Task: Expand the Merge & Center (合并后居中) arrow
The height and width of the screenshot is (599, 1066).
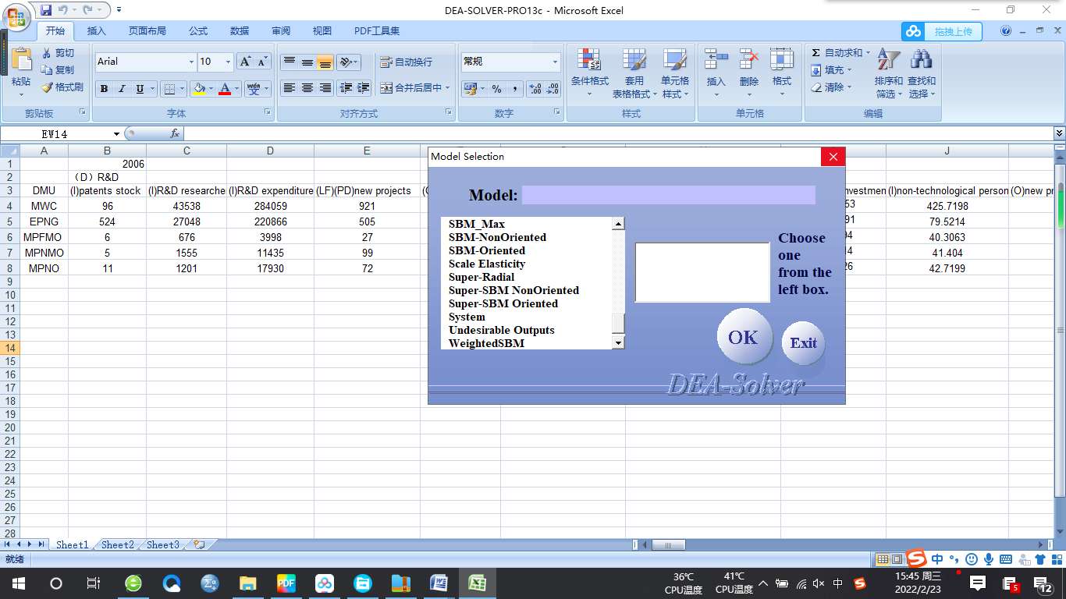Action: pos(448,88)
